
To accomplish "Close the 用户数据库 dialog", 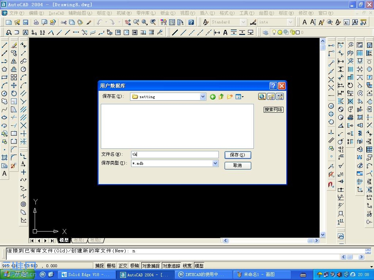I will [282, 86].
